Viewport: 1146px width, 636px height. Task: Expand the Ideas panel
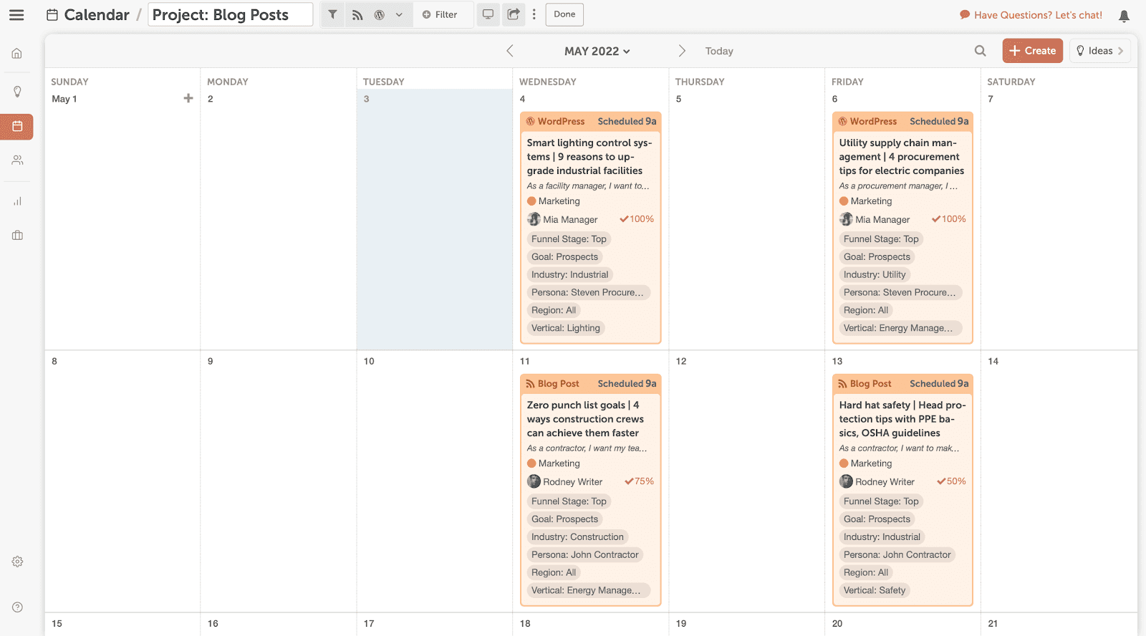(1099, 51)
